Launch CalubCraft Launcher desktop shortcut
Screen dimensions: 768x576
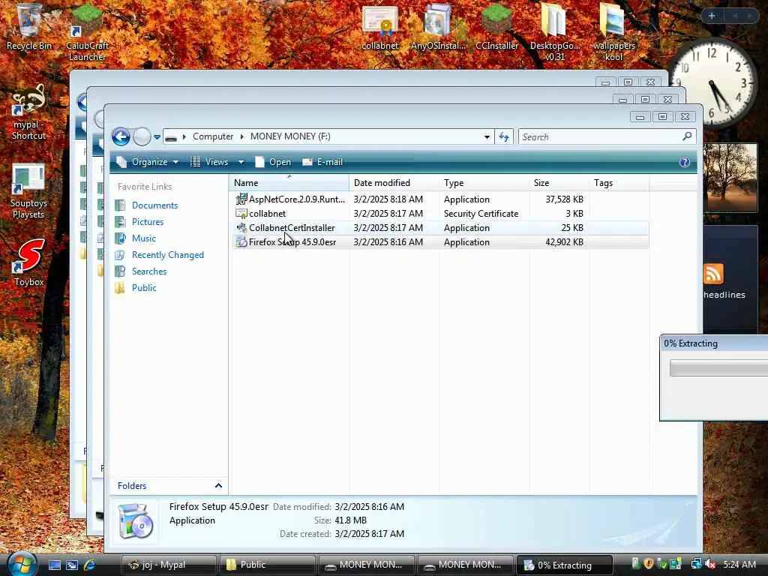point(87,31)
